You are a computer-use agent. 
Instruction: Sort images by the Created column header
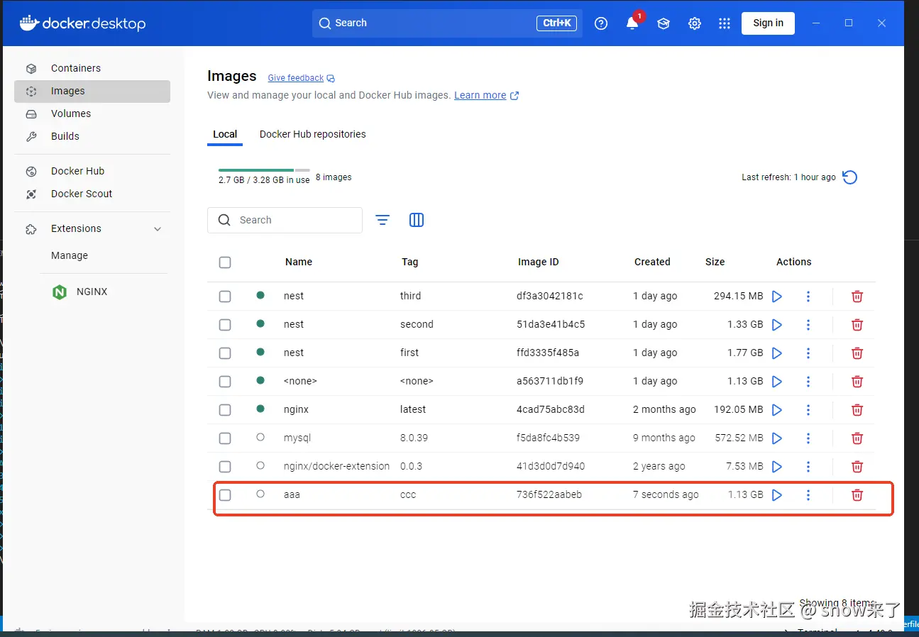tap(652, 262)
